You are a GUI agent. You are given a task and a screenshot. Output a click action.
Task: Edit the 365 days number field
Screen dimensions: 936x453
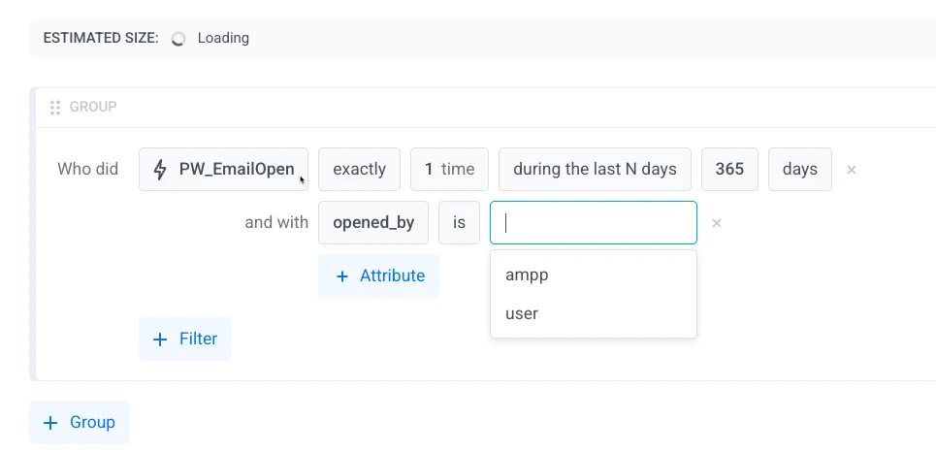click(x=729, y=170)
